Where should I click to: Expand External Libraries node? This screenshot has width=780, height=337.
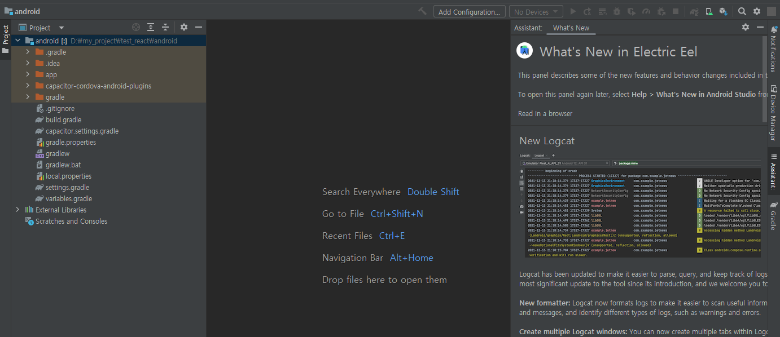(17, 210)
